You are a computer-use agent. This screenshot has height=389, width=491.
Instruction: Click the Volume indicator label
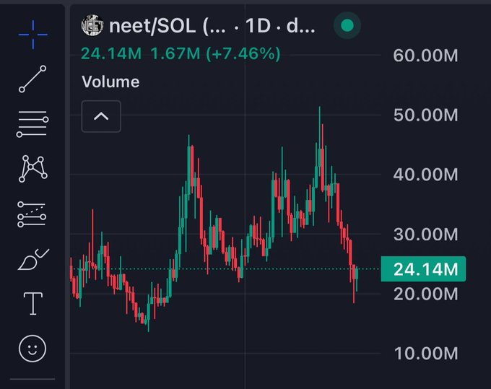[x=110, y=82]
